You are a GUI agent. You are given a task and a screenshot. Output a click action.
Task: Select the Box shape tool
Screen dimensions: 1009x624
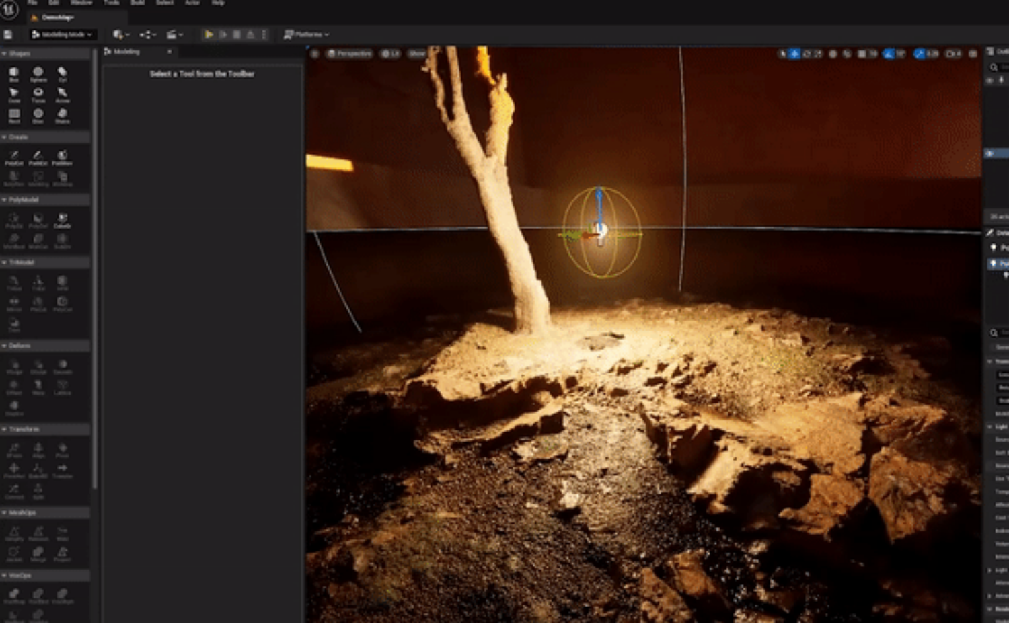point(14,74)
